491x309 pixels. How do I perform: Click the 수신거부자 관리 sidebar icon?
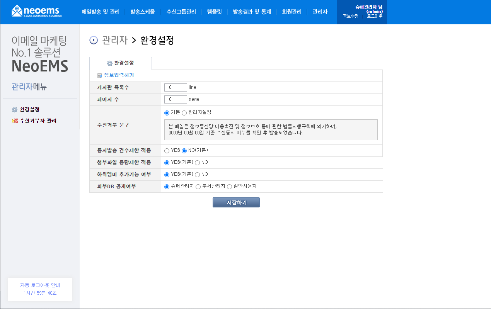pos(15,121)
